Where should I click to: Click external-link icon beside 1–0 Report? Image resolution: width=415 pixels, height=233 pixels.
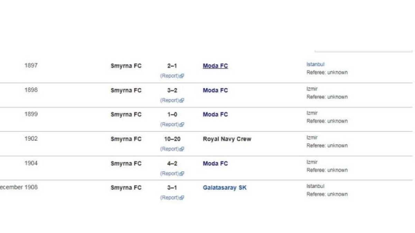click(182, 125)
